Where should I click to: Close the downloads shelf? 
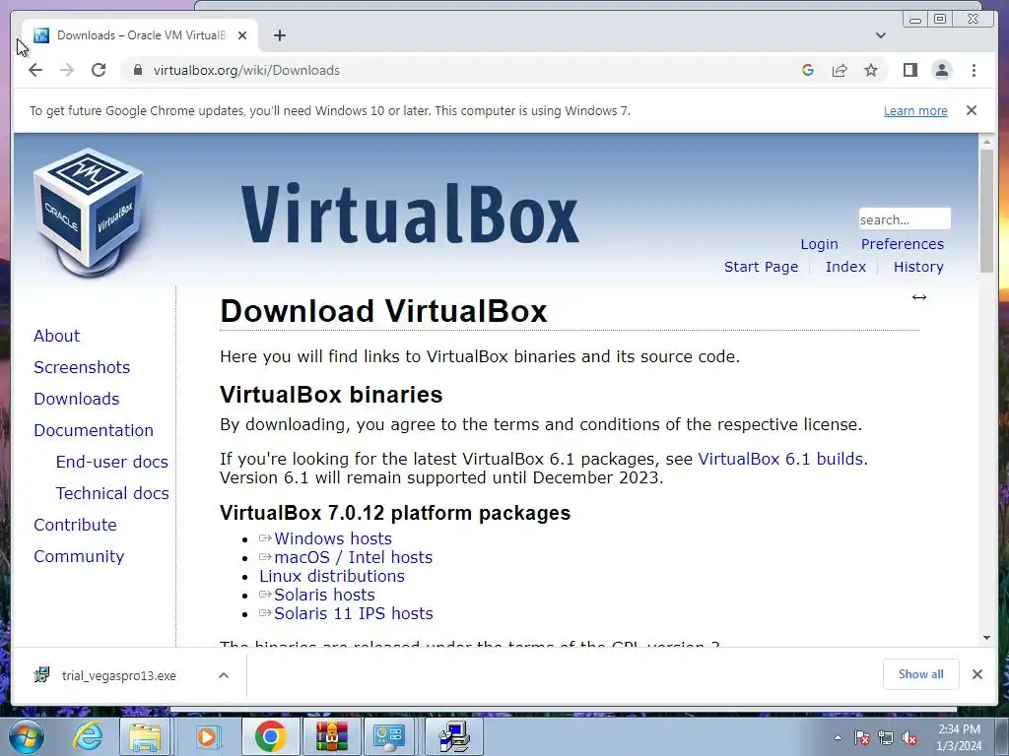[976, 673]
